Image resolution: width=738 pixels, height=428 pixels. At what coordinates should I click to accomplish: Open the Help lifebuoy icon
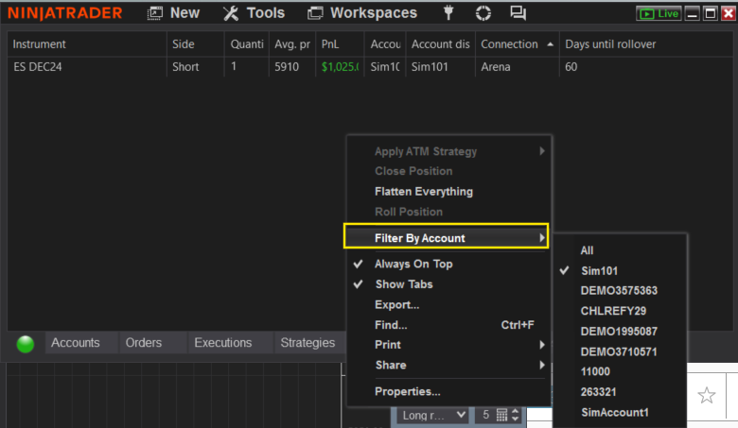483,13
